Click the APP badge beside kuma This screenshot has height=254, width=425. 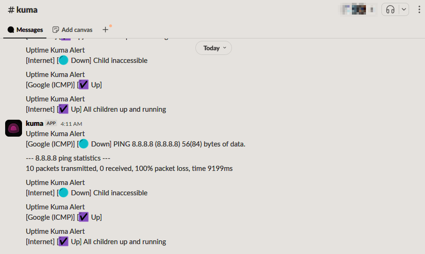point(51,123)
